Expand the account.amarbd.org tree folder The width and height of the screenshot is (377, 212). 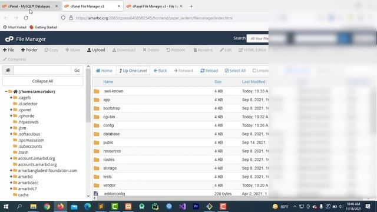click(x=11, y=158)
